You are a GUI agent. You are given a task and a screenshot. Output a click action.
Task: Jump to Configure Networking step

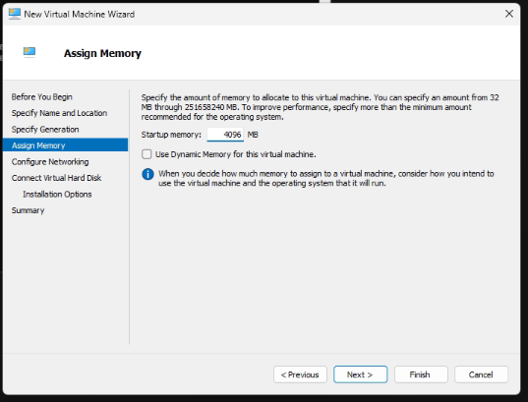click(x=50, y=161)
